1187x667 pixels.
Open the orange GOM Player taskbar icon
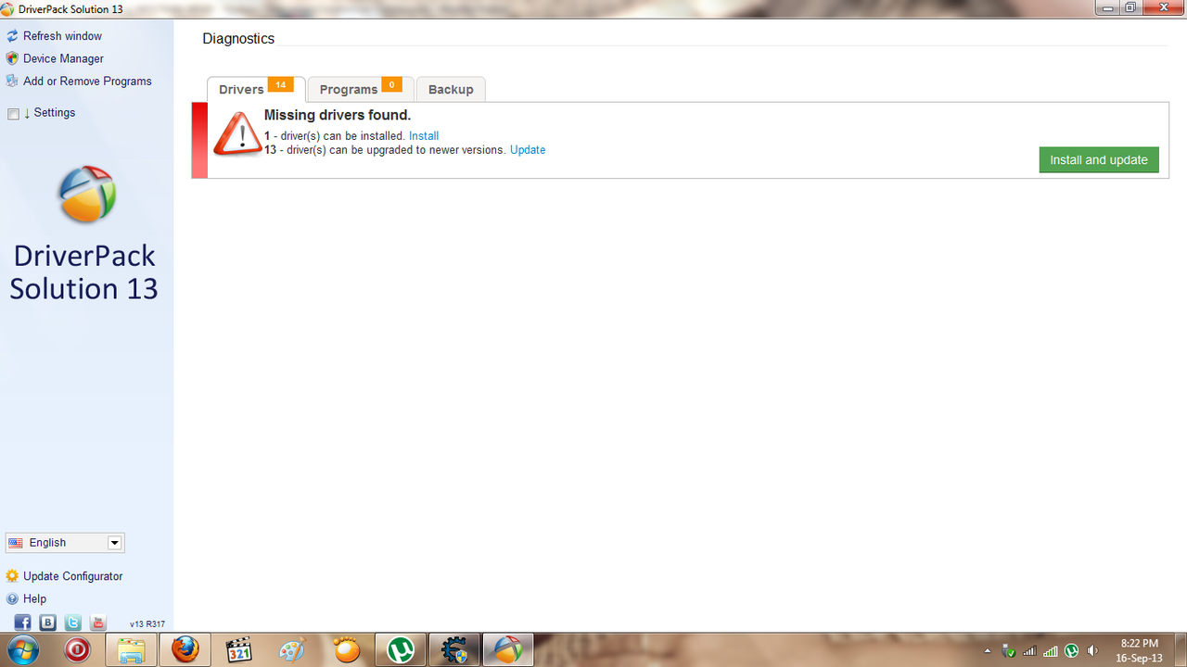point(347,650)
